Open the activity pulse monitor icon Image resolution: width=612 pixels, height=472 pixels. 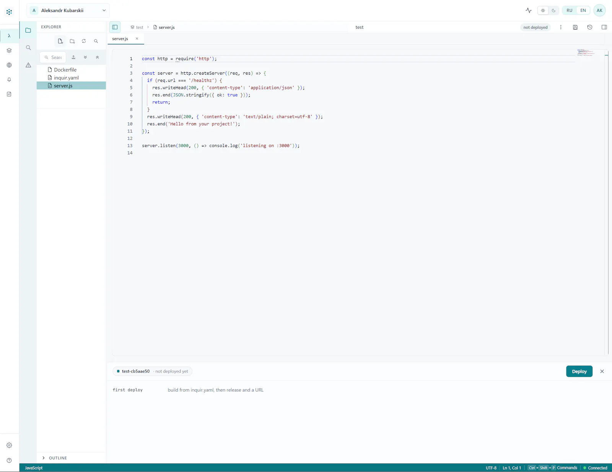click(529, 10)
